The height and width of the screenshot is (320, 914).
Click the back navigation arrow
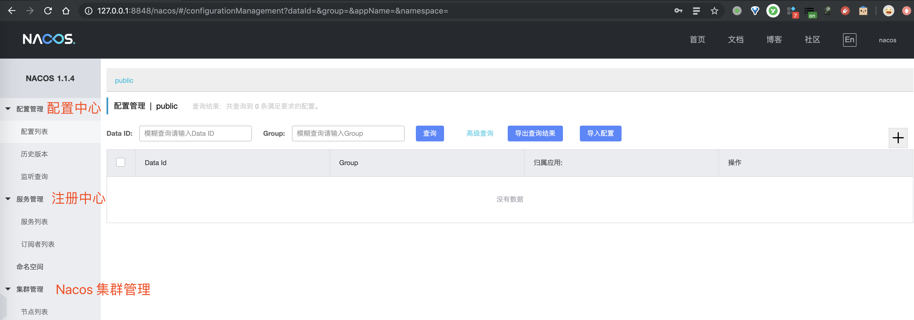tap(12, 11)
